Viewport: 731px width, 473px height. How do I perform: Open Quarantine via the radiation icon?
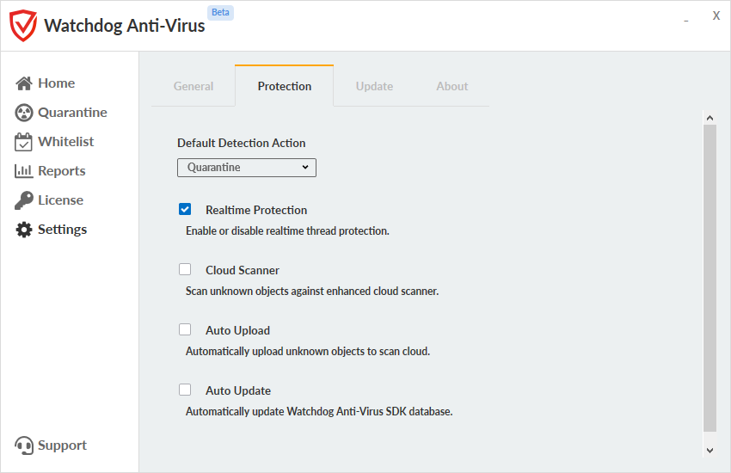click(x=24, y=113)
